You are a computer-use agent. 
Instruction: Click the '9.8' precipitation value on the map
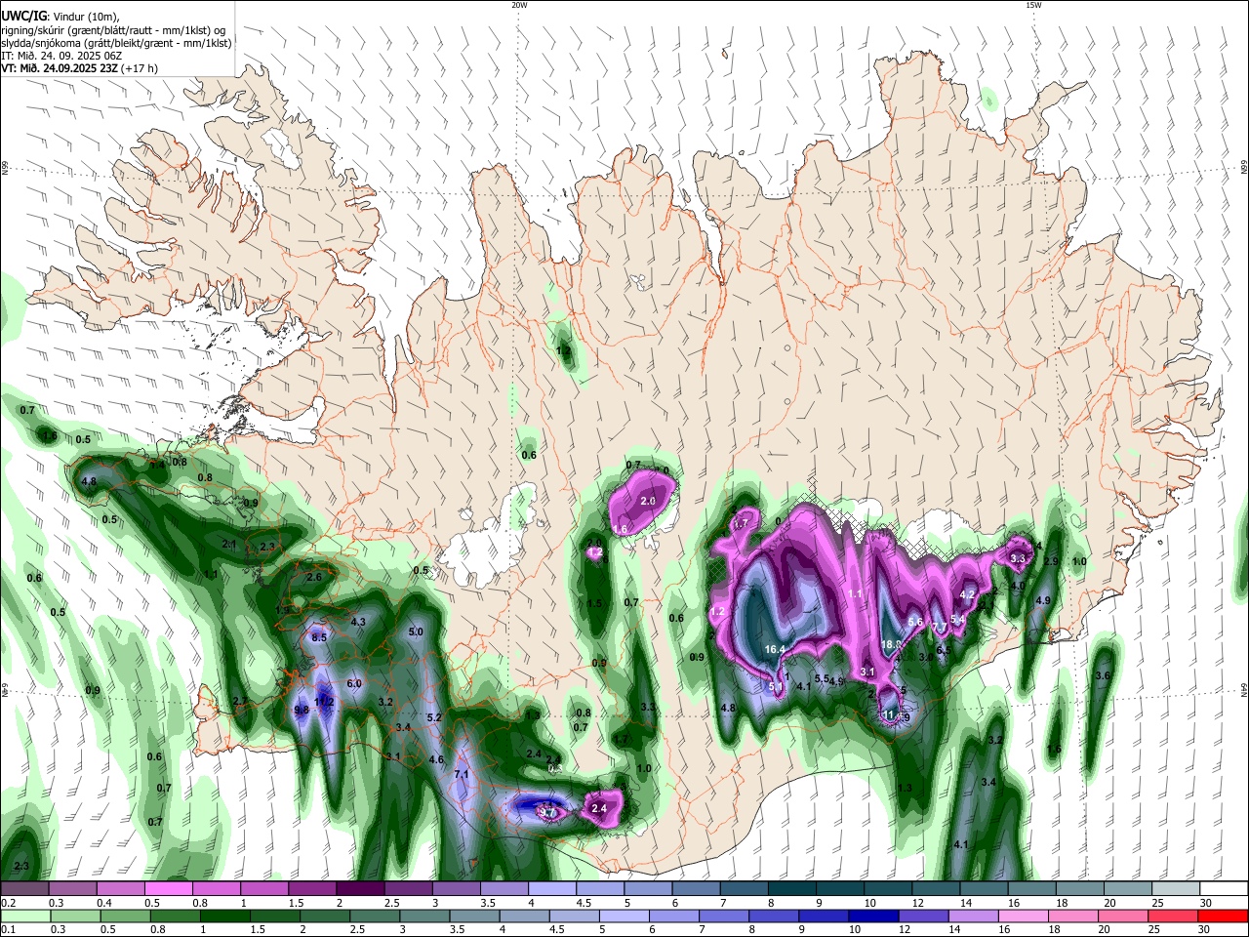[301, 710]
